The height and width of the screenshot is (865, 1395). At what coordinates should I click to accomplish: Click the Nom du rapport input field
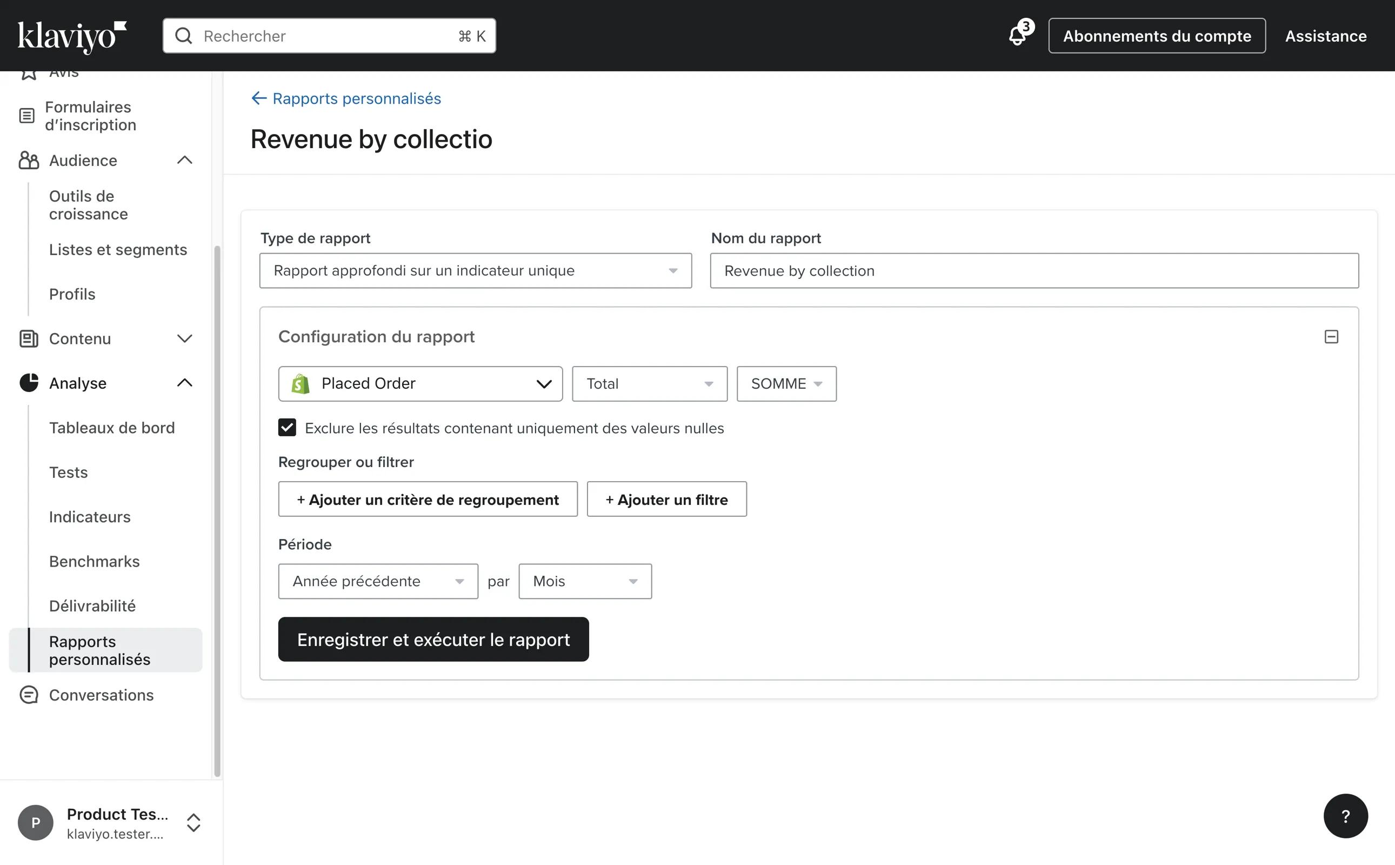tap(1034, 271)
